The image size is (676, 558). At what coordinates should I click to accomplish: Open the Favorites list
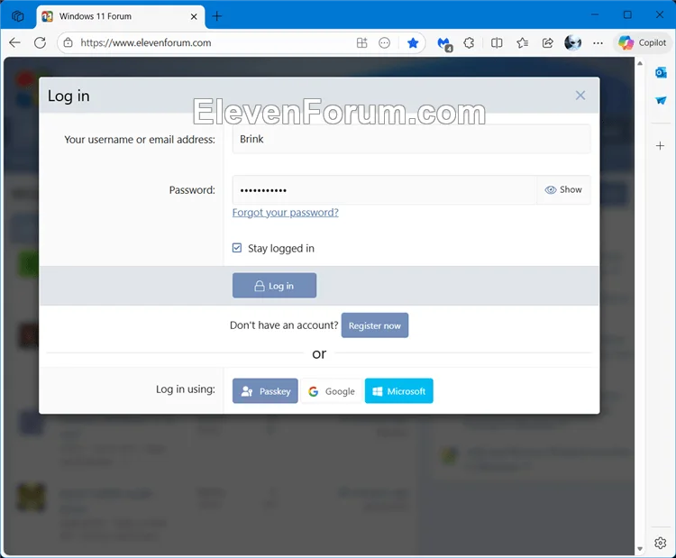point(522,42)
